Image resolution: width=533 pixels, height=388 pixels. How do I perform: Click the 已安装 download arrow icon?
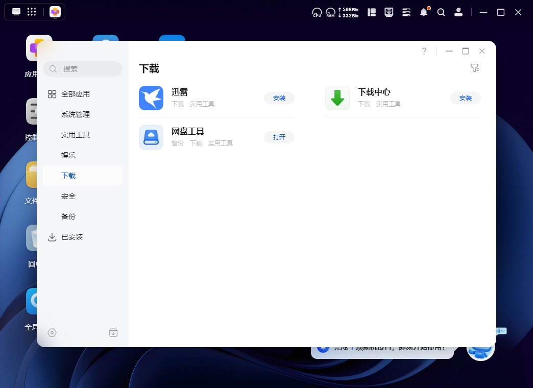point(52,237)
